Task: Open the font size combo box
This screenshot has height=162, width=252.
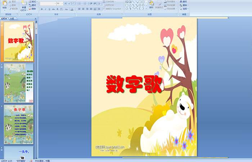Action: (x=60, y=4)
